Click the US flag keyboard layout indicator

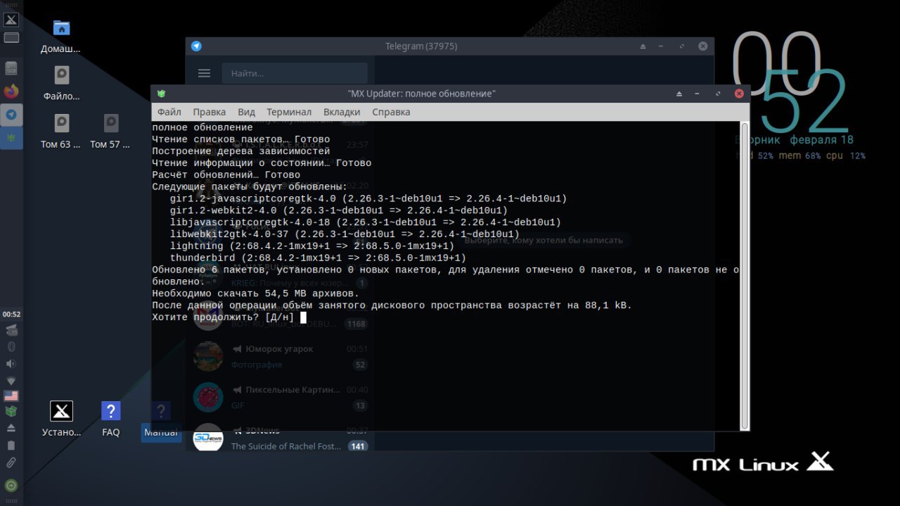(11, 396)
